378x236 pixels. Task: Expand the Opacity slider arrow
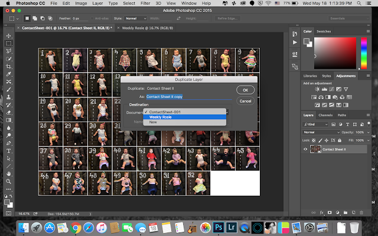368,132
